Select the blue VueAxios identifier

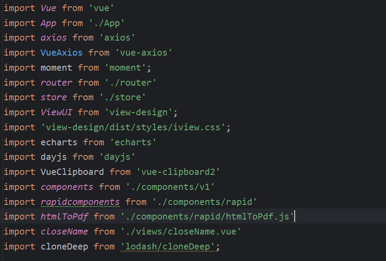(62, 53)
